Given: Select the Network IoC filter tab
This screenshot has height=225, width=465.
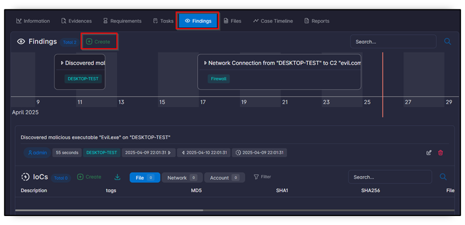Looking at the screenshot, I should pyautogui.click(x=183, y=177).
